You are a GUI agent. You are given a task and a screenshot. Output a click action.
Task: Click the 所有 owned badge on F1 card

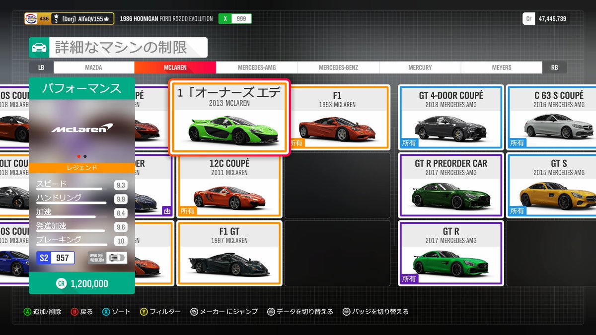296,143
